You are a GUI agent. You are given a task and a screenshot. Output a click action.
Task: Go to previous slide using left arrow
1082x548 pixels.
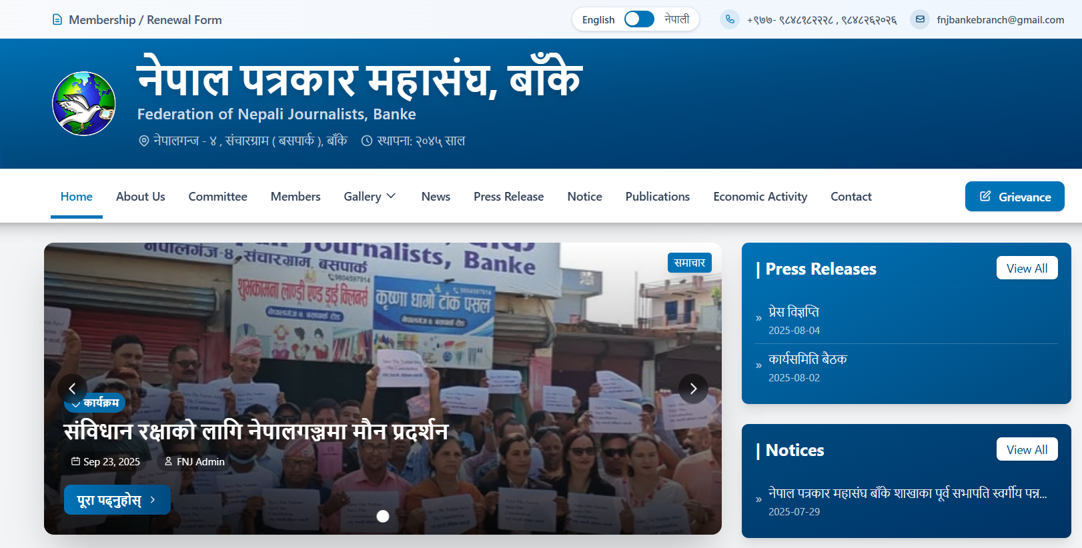click(x=72, y=389)
